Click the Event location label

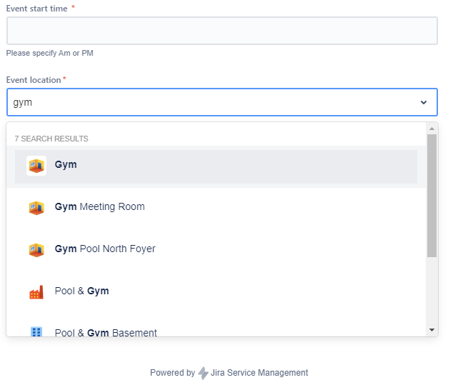pos(34,80)
